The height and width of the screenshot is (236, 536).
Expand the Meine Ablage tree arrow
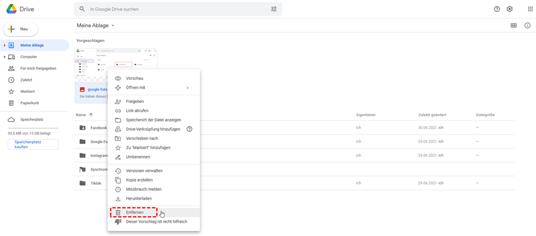(x=5, y=45)
